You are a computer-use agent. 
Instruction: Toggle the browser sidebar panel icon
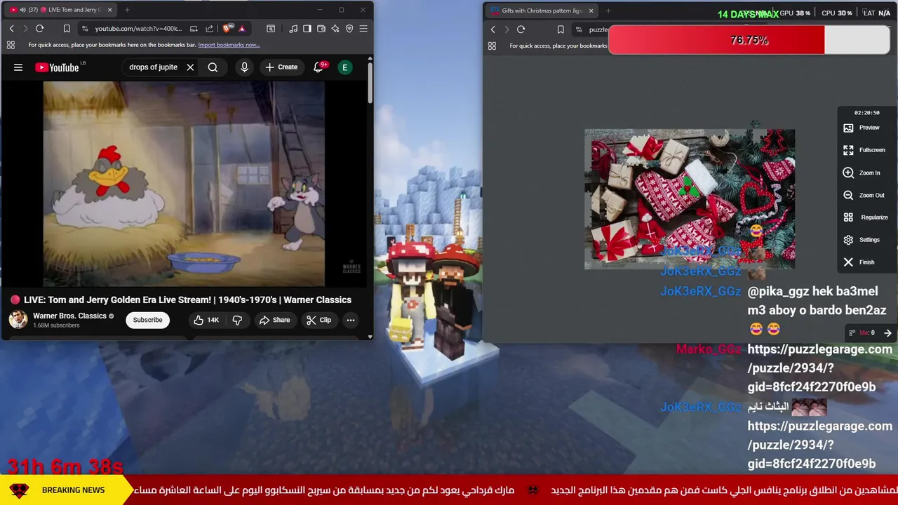tap(307, 29)
